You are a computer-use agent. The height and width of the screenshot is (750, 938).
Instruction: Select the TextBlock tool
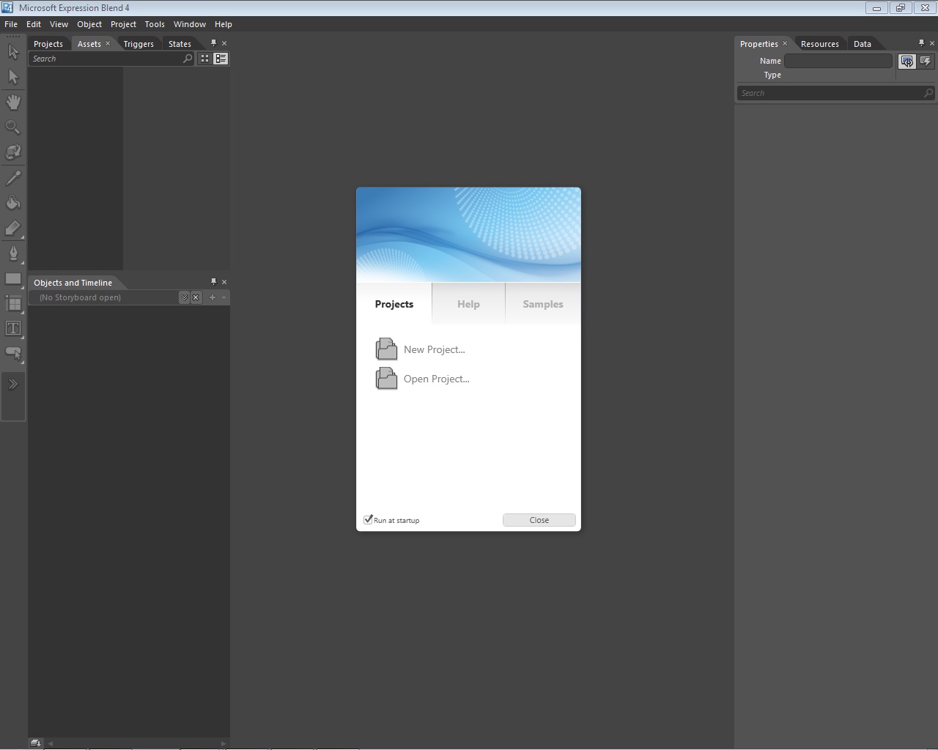pos(13,328)
